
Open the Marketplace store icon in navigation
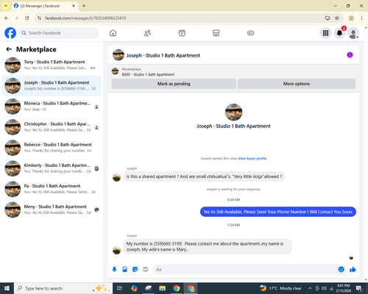216,33
